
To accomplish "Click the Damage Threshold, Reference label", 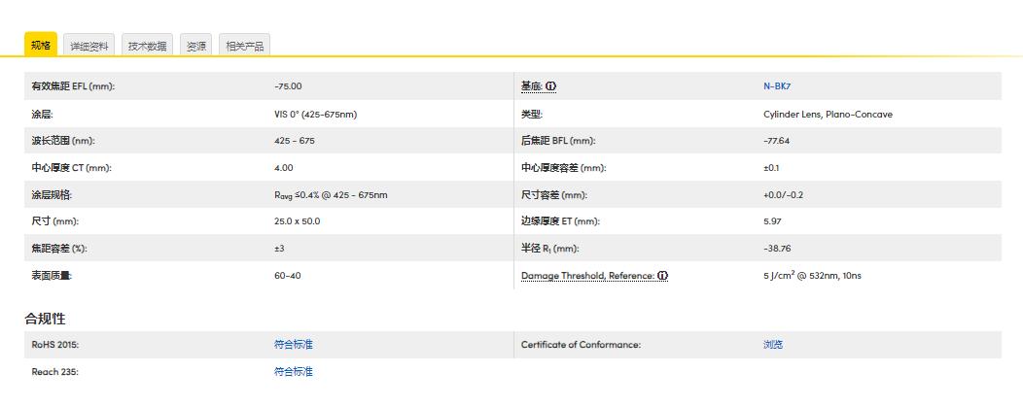I will [587, 276].
